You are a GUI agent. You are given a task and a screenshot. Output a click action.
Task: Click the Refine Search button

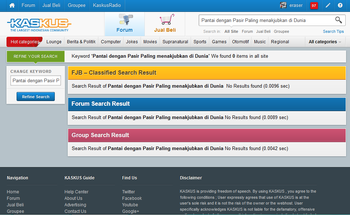pos(35,97)
